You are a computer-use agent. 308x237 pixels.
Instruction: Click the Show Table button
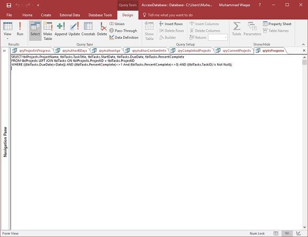click(149, 31)
